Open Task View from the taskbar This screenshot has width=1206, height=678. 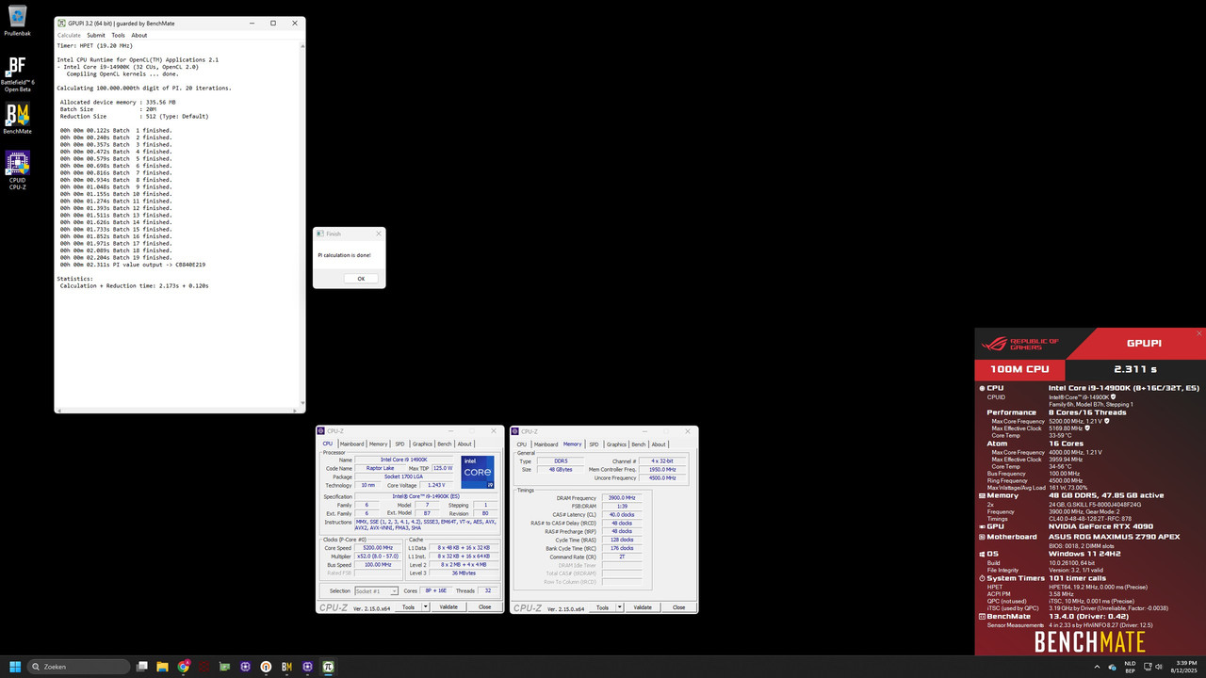(x=142, y=666)
